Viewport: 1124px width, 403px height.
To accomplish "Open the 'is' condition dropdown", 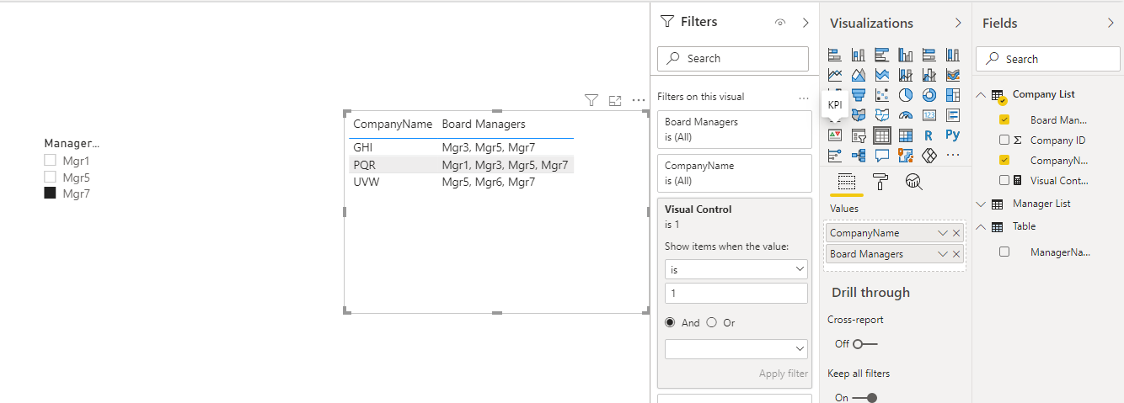I will pos(736,270).
